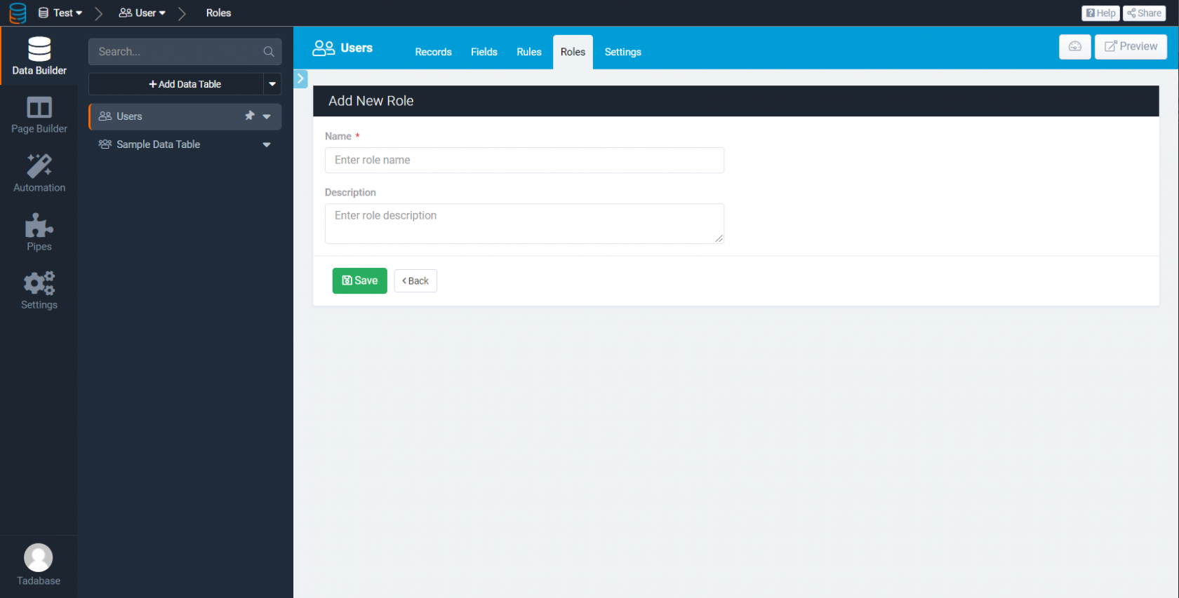Click the search magnifier icon
The width and height of the screenshot is (1179, 598).
tap(269, 52)
